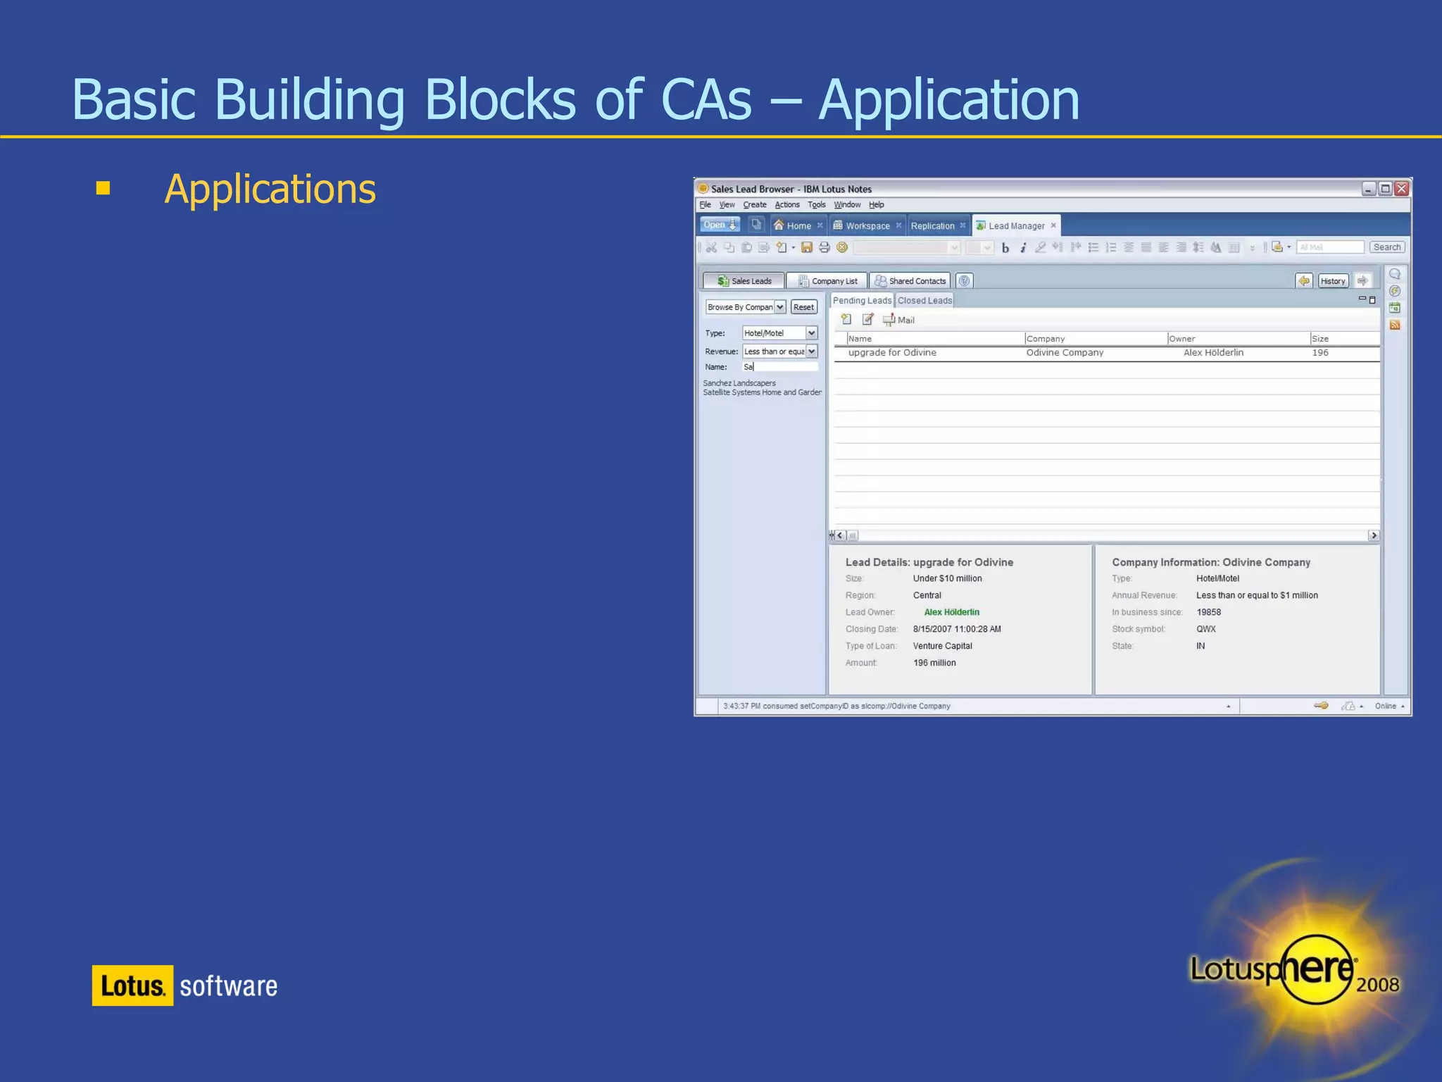Viewport: 1442px width, 1082px height.
Task: Click the Search button
Action: 1387,247
